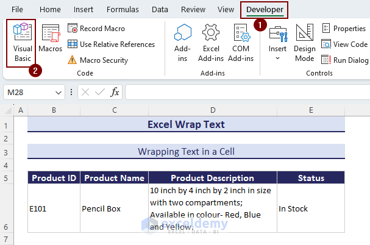The height and width of the screenshot is (245, 370).
Task: Select row 5 header
Action: point(7,178)
